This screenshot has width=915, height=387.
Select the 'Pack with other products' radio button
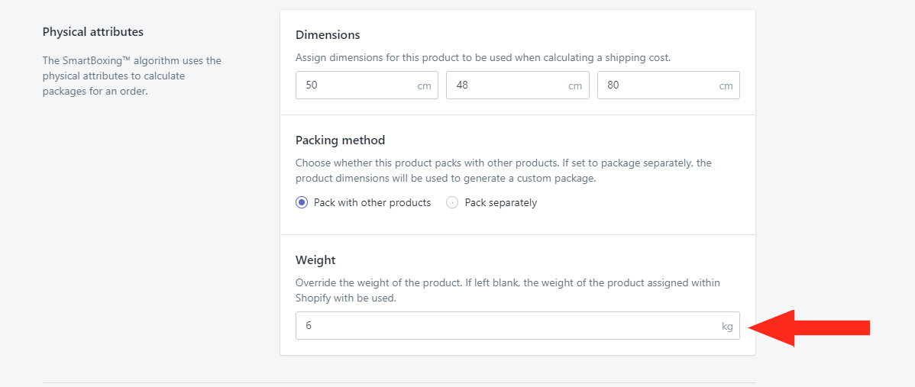coord(302,203)
